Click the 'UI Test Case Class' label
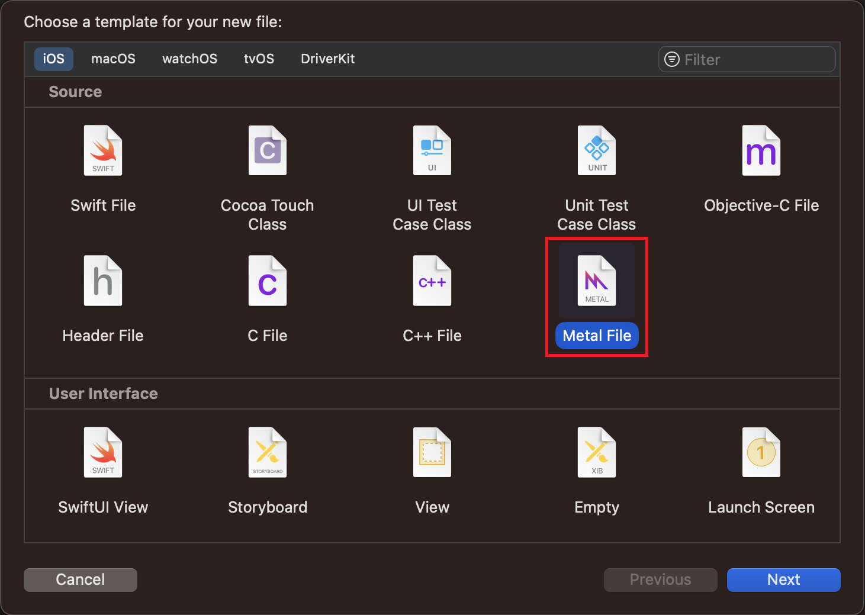 [x=432, y=215]
